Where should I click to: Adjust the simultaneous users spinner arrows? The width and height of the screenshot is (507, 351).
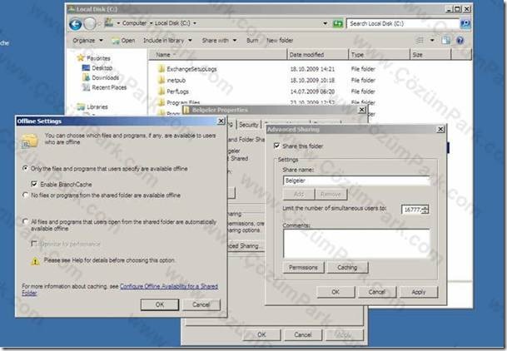click(x=425, y=210)
